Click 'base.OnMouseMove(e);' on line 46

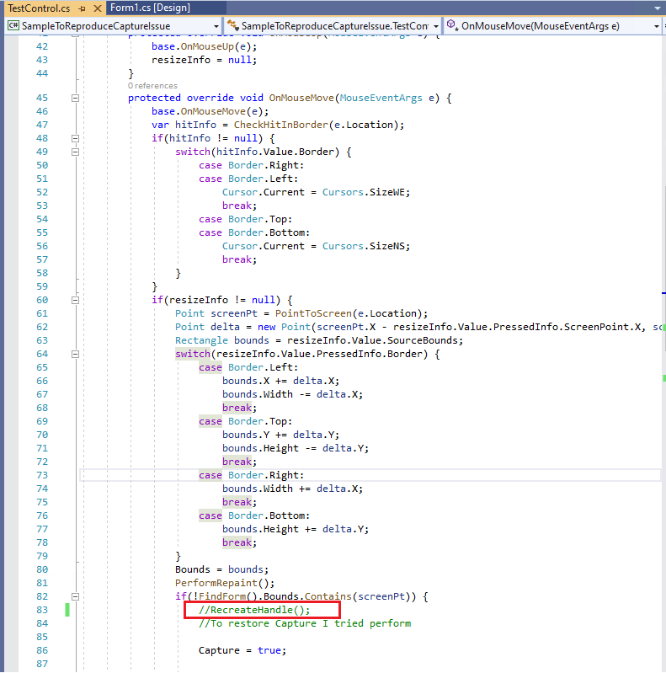click(210, 111)
